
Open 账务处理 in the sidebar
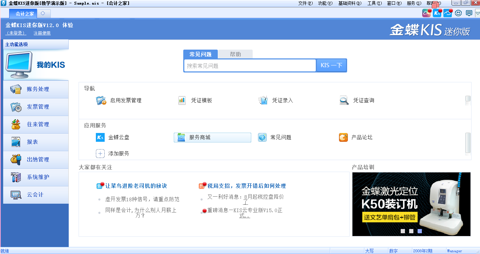click(36, 89)
